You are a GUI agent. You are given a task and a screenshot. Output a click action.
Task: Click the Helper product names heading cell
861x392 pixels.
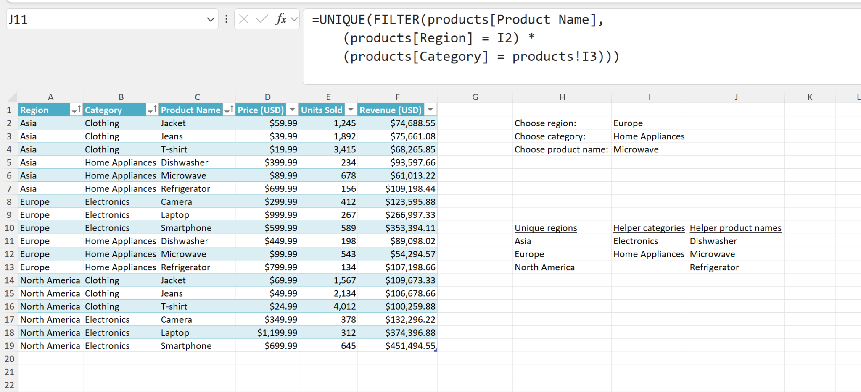(735, 228)
